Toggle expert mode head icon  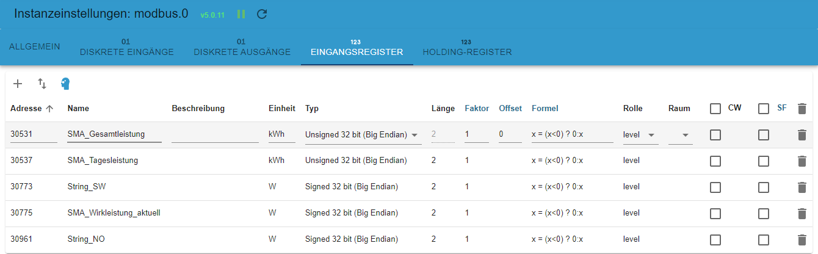[65, 83]
